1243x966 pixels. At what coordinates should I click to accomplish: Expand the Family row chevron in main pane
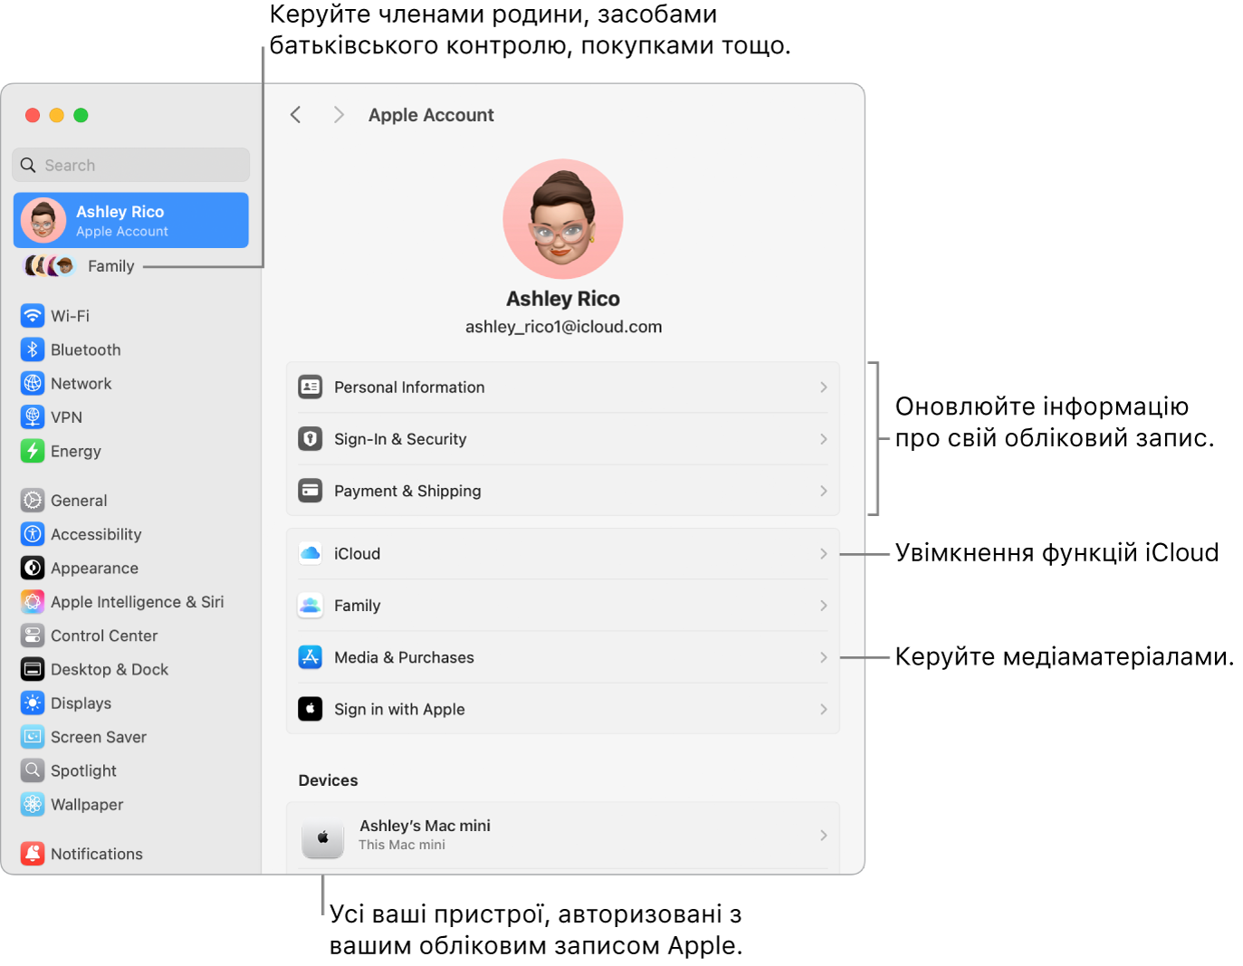coord(823,606)
